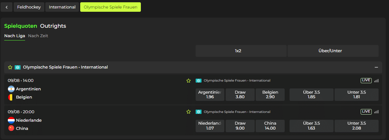Select Draw odds 9.00
Viewport: 389px width, 140px height.
click(x=240, y=126)
